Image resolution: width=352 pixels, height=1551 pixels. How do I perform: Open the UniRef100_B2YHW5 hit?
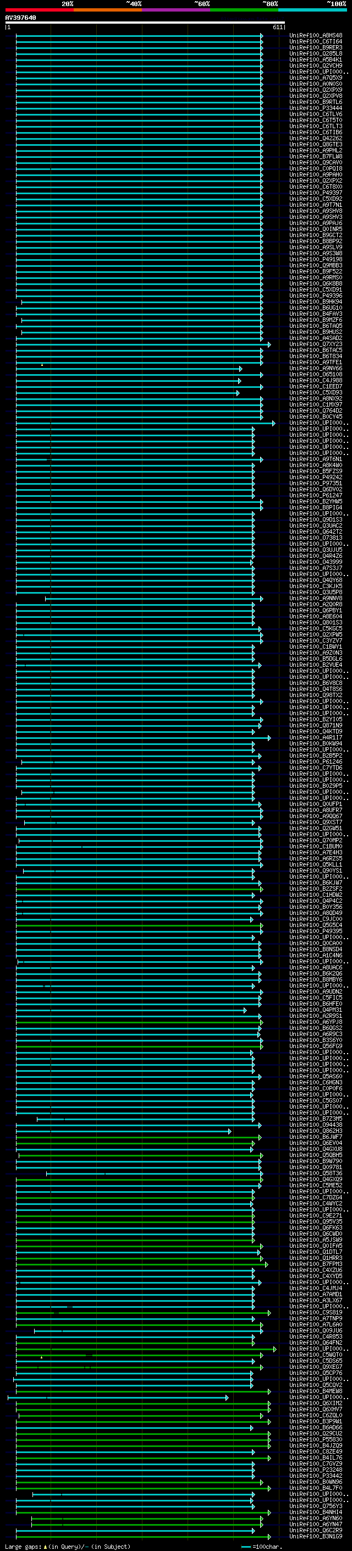tap(316, 502)
